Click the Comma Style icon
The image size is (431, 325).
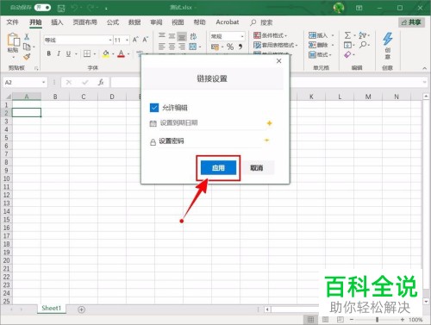(240, 47)
